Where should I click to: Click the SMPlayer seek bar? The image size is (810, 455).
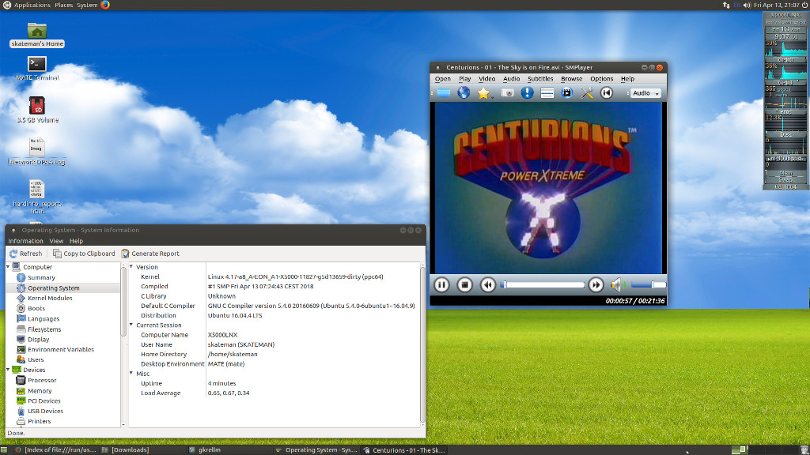[543, 284]
